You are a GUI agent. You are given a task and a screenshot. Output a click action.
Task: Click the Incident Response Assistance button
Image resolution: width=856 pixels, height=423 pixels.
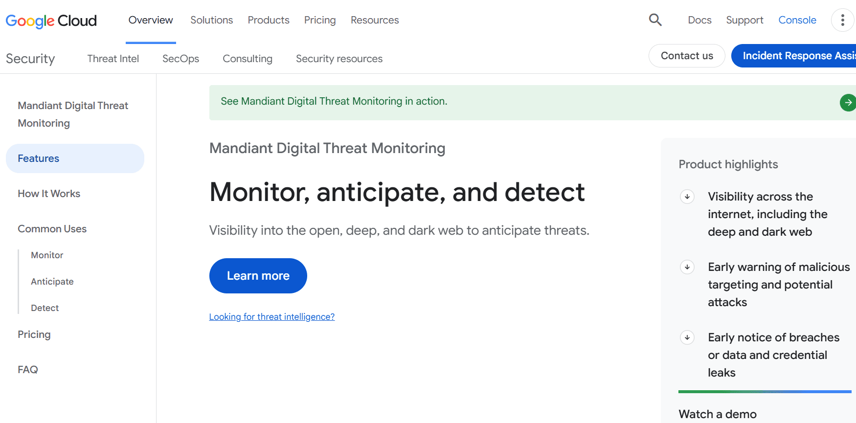tap(794, 56)
